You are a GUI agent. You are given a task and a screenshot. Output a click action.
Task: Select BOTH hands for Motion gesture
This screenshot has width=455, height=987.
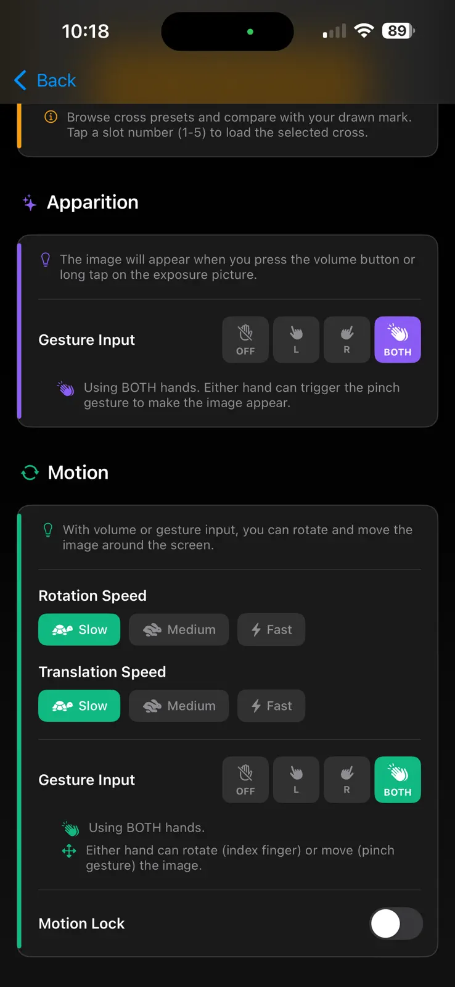point(398,780)
